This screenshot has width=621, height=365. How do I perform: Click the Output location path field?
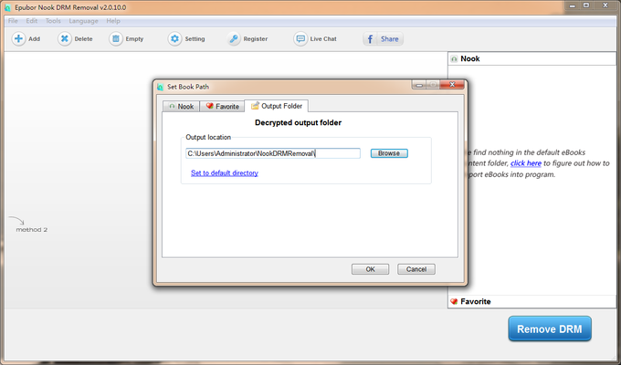[x=273, y=153]
